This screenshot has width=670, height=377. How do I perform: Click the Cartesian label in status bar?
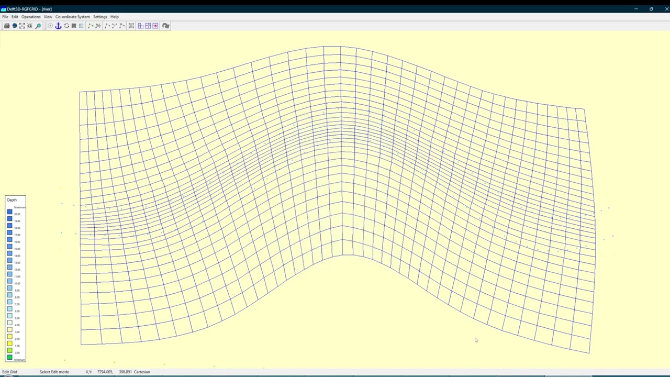tap(142, 372)
